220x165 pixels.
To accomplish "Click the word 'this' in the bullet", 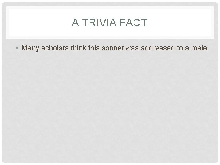I will point(94,48).
